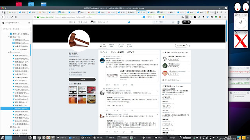Open the first media thumbnail in the profile
Image resolution: width=250 pixels, height=140 pixels.
click(73, 90)
